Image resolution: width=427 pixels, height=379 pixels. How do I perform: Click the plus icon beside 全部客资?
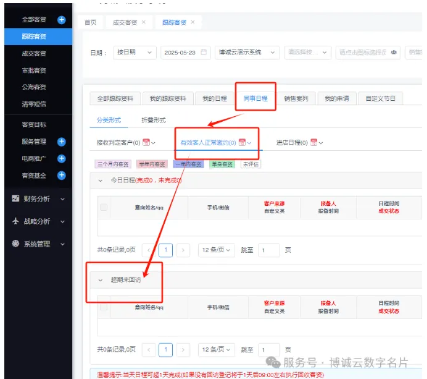(x=61, y=20)
